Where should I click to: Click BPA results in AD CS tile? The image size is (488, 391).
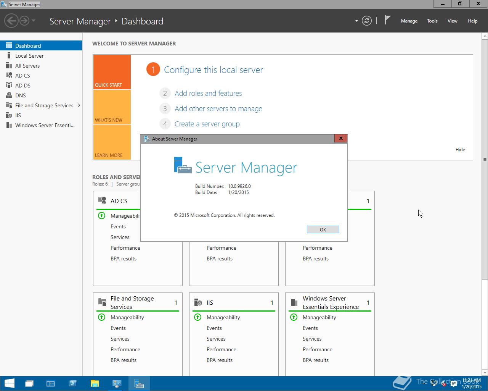tap(124, 259)
